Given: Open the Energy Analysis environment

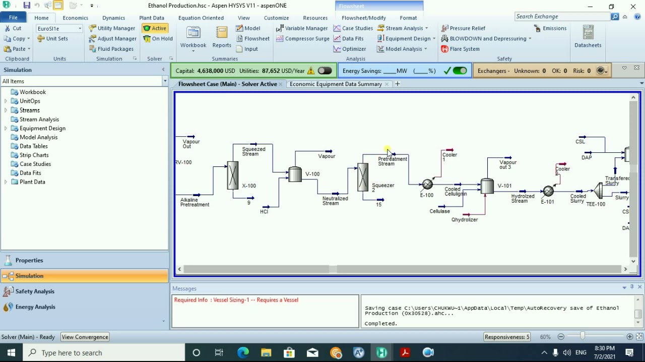Looking at the screenshot, I should 85,307.
